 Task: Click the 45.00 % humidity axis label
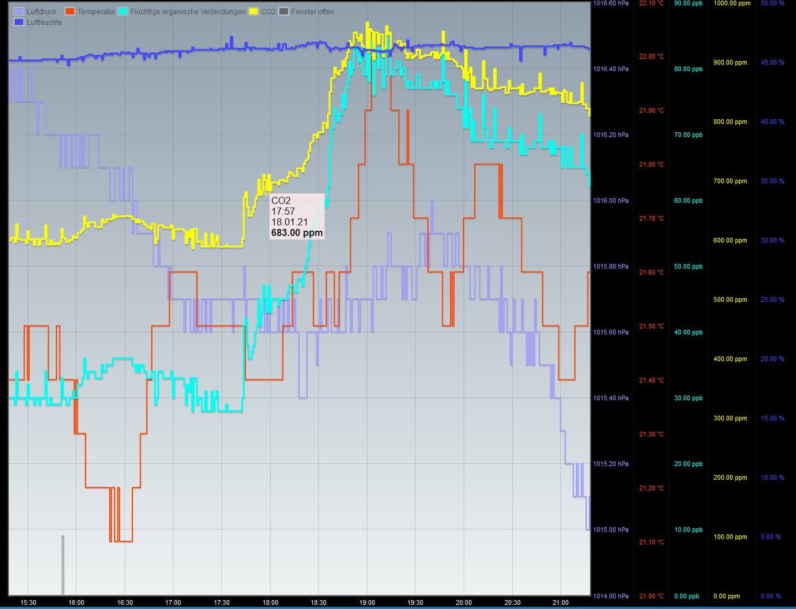click(x=773, y=62)
